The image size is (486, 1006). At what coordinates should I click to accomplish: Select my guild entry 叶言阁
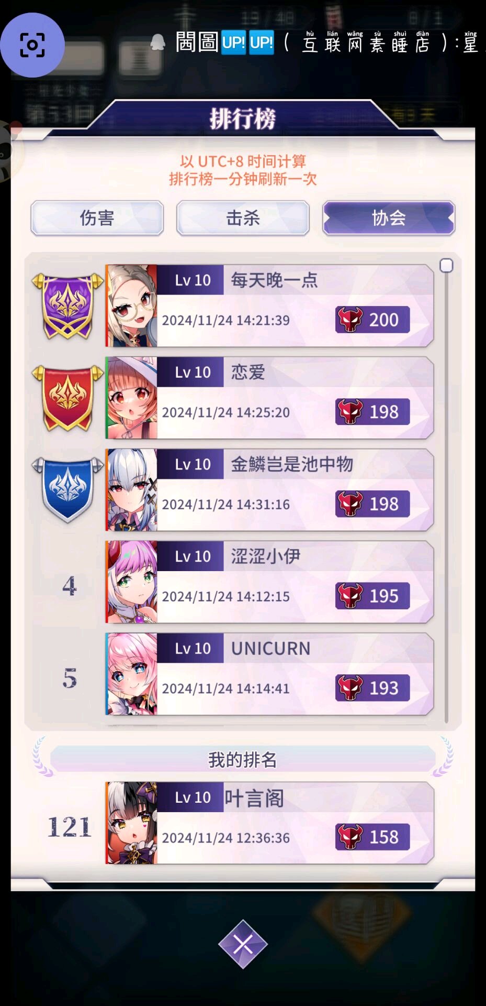click(x=269, y=823)
